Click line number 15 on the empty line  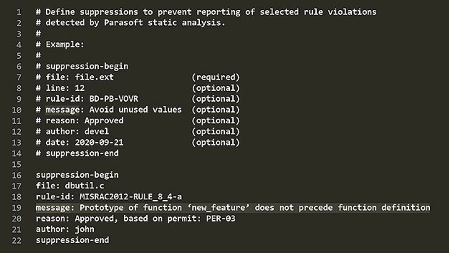click(x=16, y=164)
